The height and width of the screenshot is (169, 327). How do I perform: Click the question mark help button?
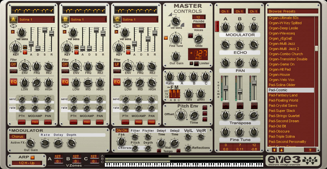point(310,150)
